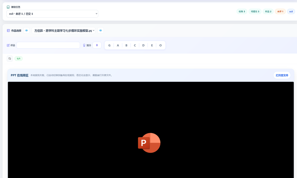The width and height of the screenshot is (297, 178).
Task: Click the award ribbon icon beside 加分
Action: pos(84,45)
